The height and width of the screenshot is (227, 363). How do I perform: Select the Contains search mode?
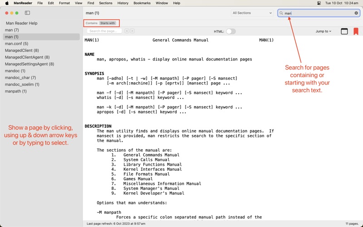coord(92,23)
